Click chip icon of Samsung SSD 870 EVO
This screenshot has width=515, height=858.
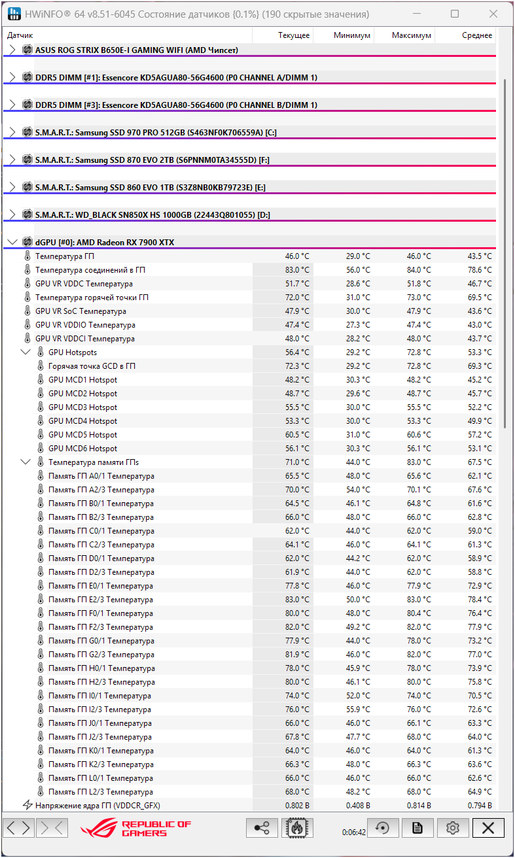(x=27, y=160)
